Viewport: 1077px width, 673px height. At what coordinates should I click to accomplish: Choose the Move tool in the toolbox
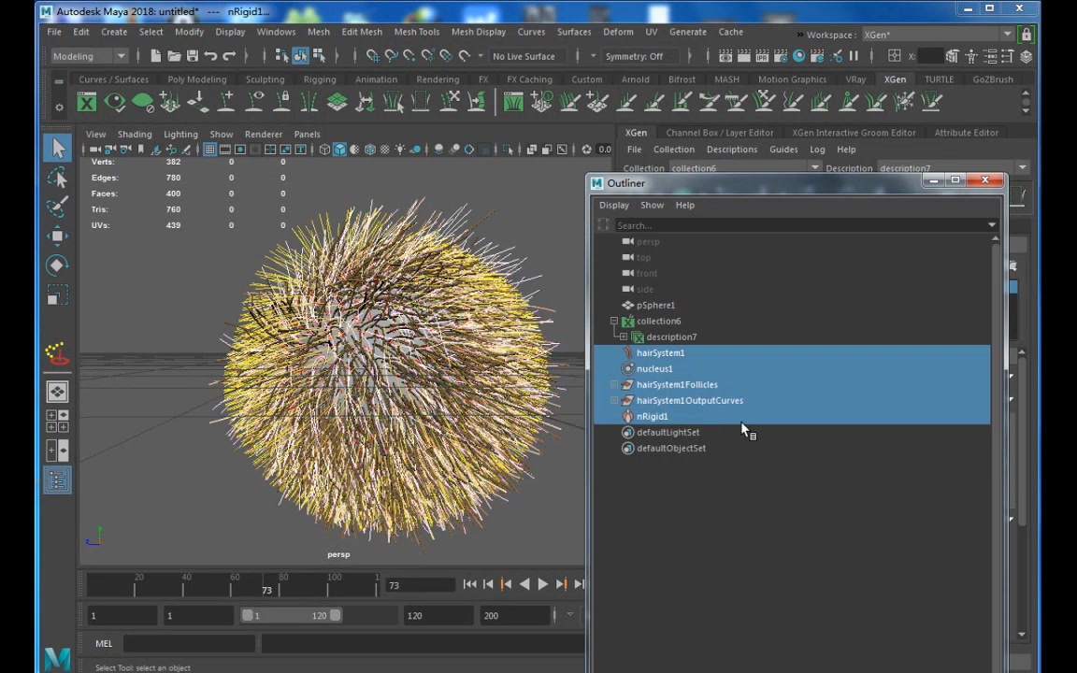point(57,236)
